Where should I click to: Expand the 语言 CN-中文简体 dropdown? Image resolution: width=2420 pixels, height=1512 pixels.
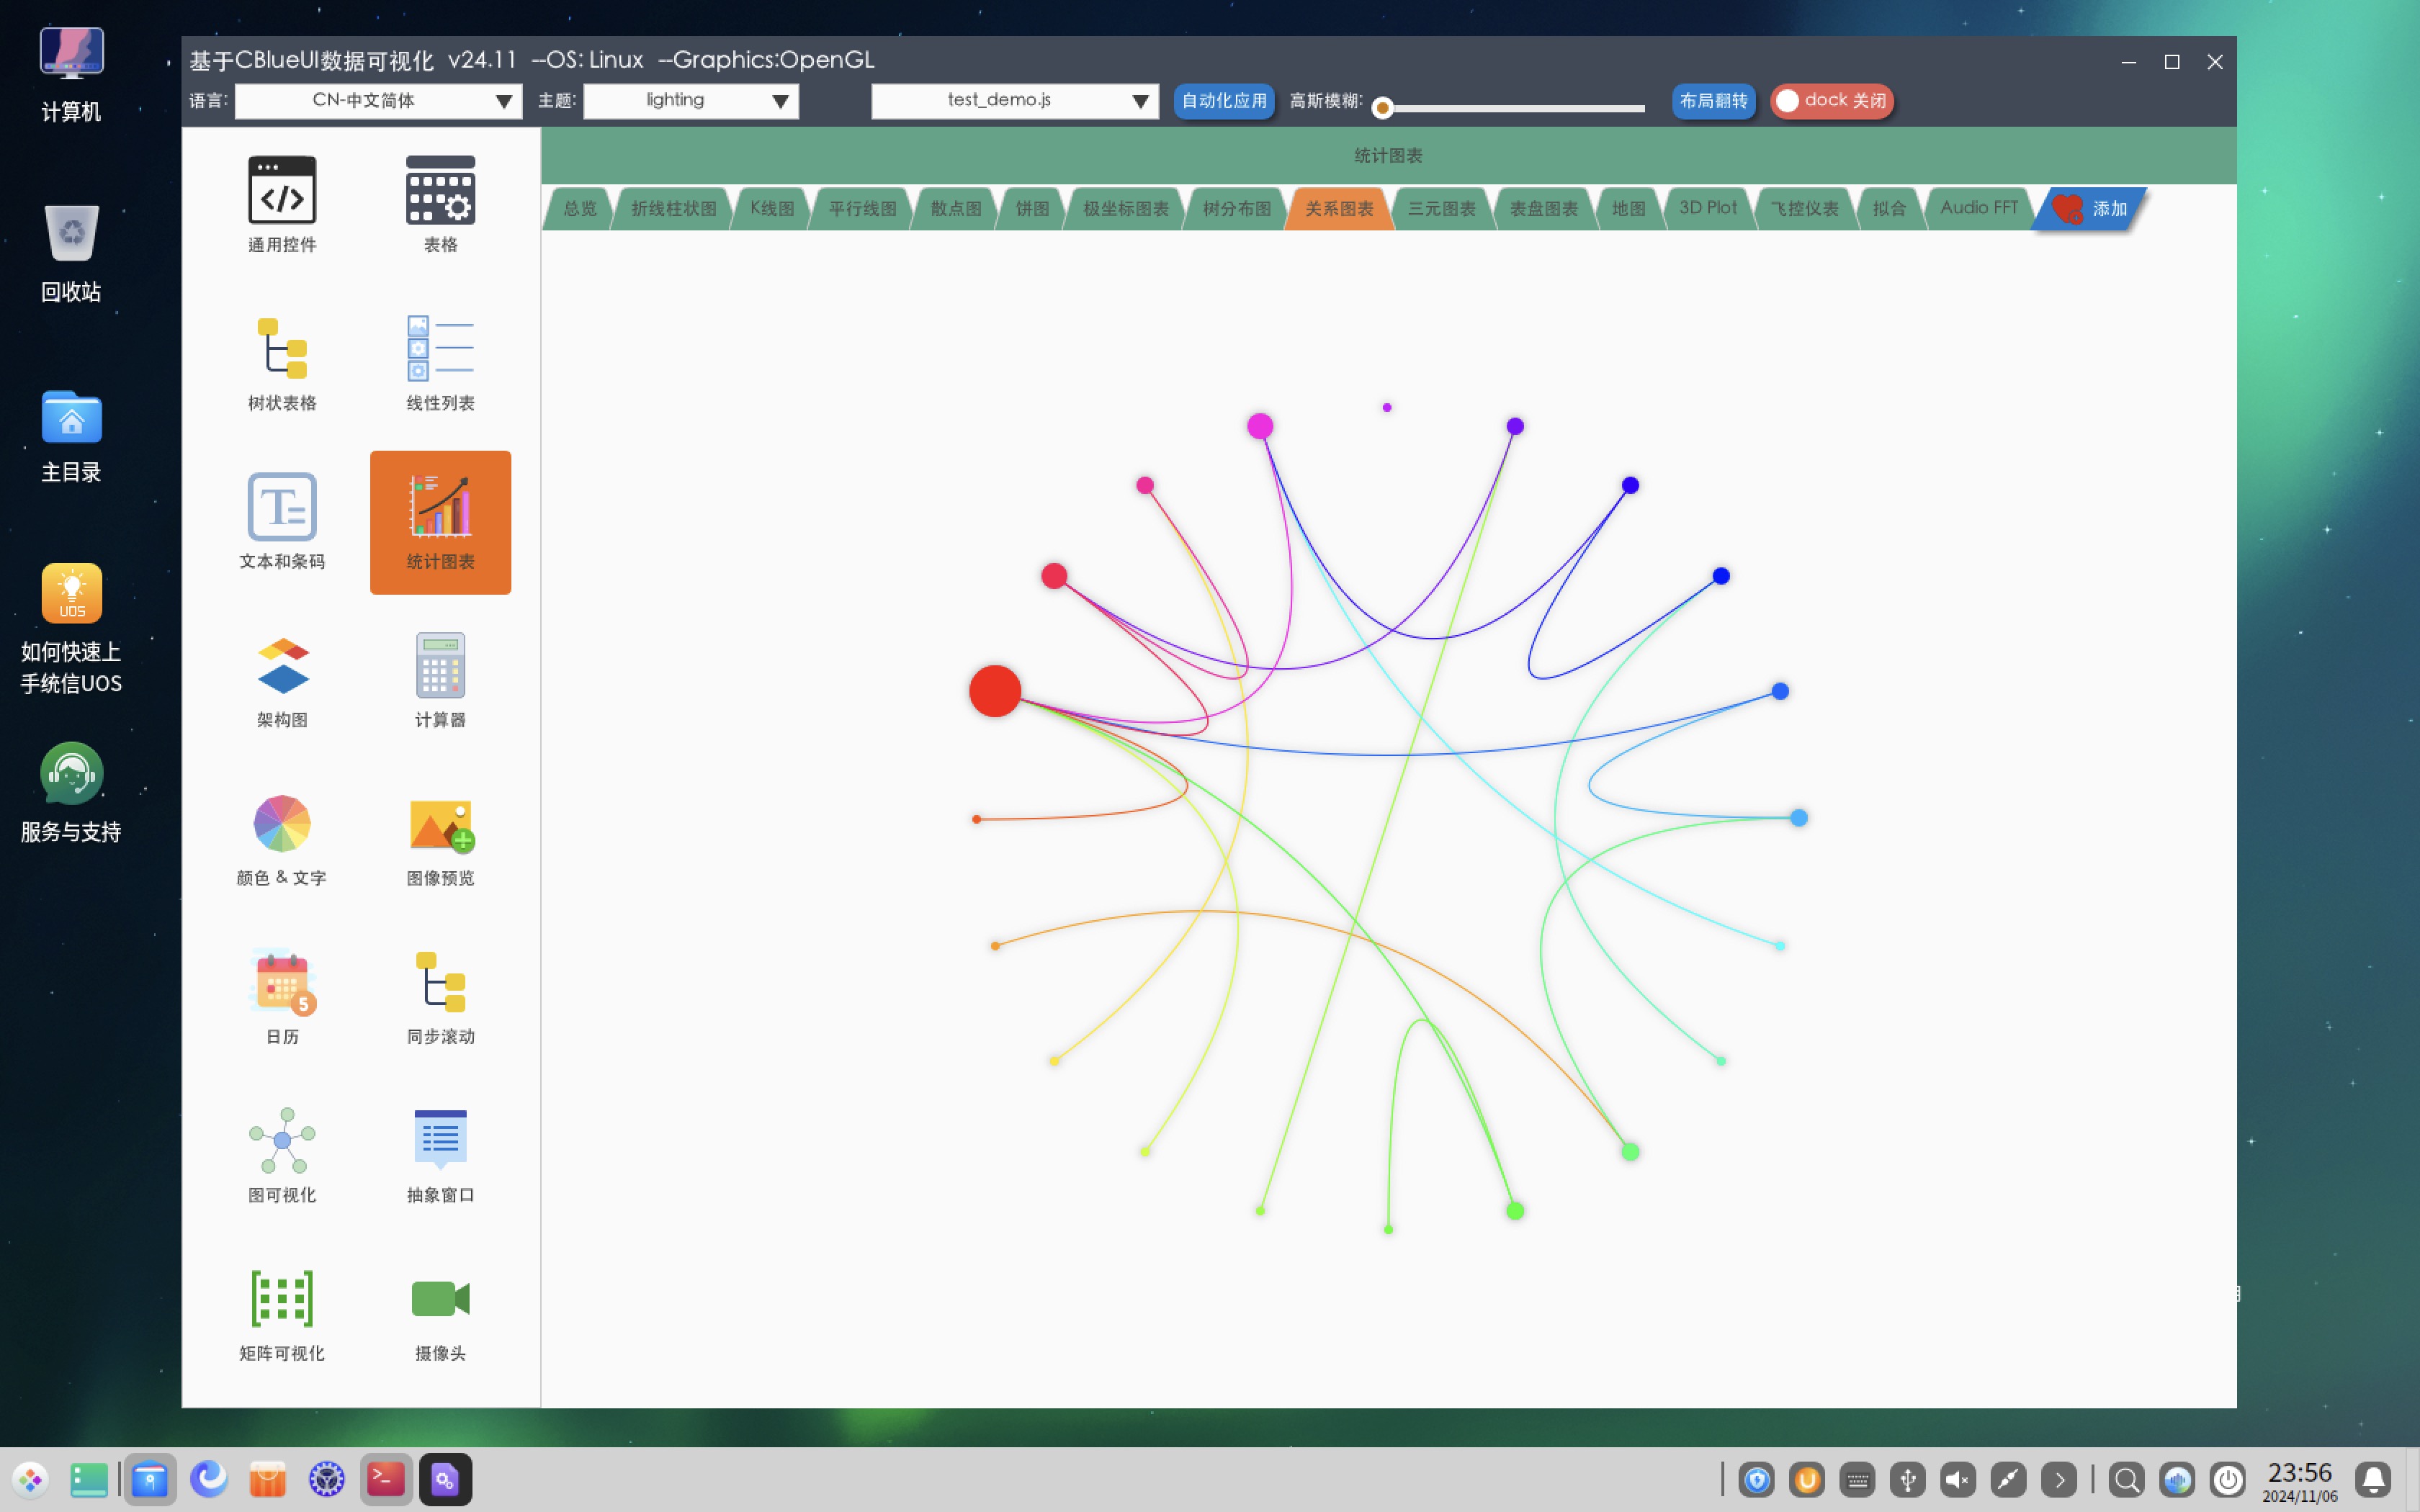pyautogui.click(x=378, y=101)
